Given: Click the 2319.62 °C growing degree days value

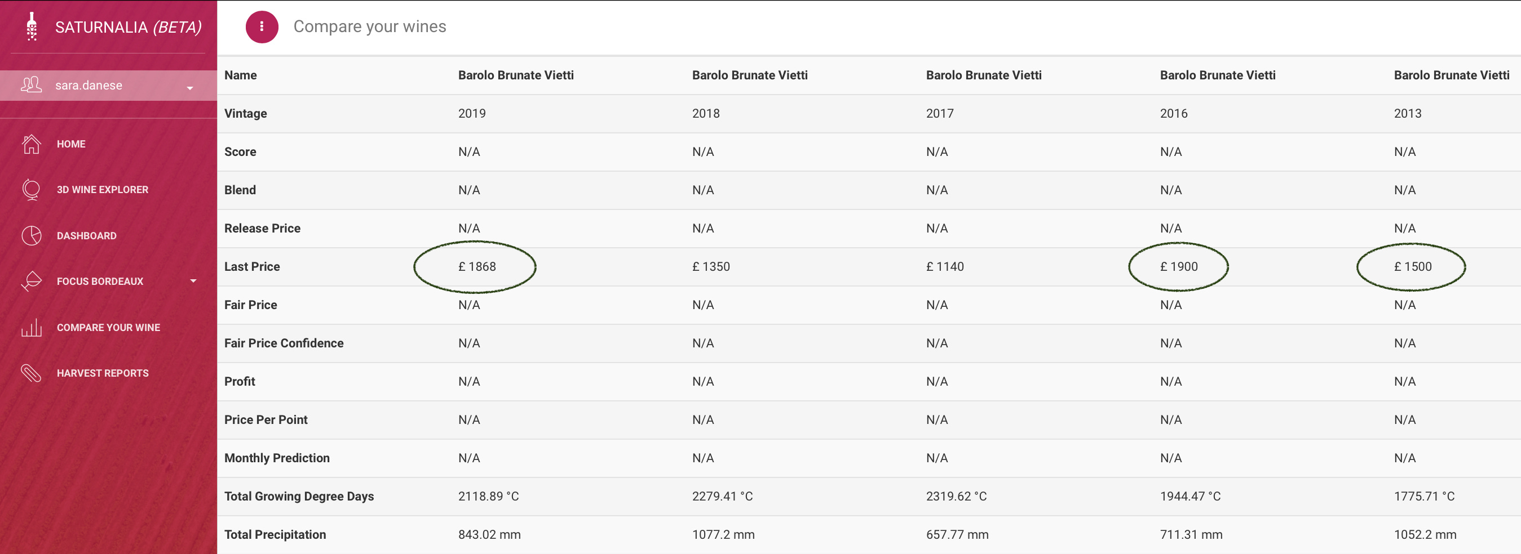Looking at the screenshot, I should coord(956,496).
